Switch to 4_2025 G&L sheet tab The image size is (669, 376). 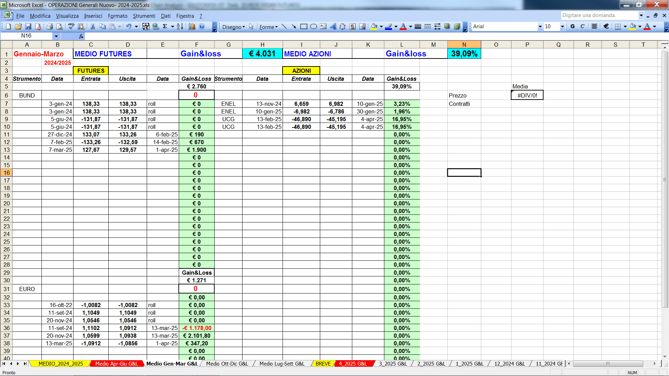click(353, 364)
